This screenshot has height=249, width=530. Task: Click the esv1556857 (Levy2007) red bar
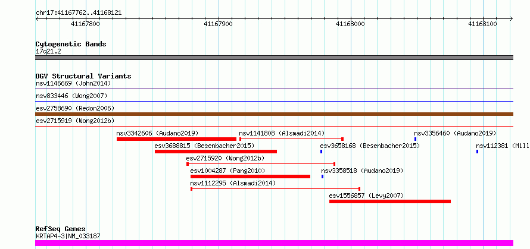[x=390, y=201]
